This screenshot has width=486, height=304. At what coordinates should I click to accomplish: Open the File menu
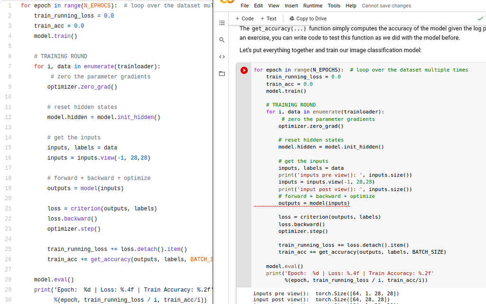coord(244,6)
